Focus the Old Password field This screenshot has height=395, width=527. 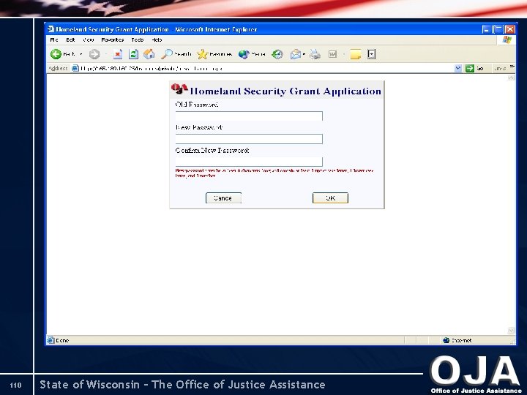[x=249, y=116]
